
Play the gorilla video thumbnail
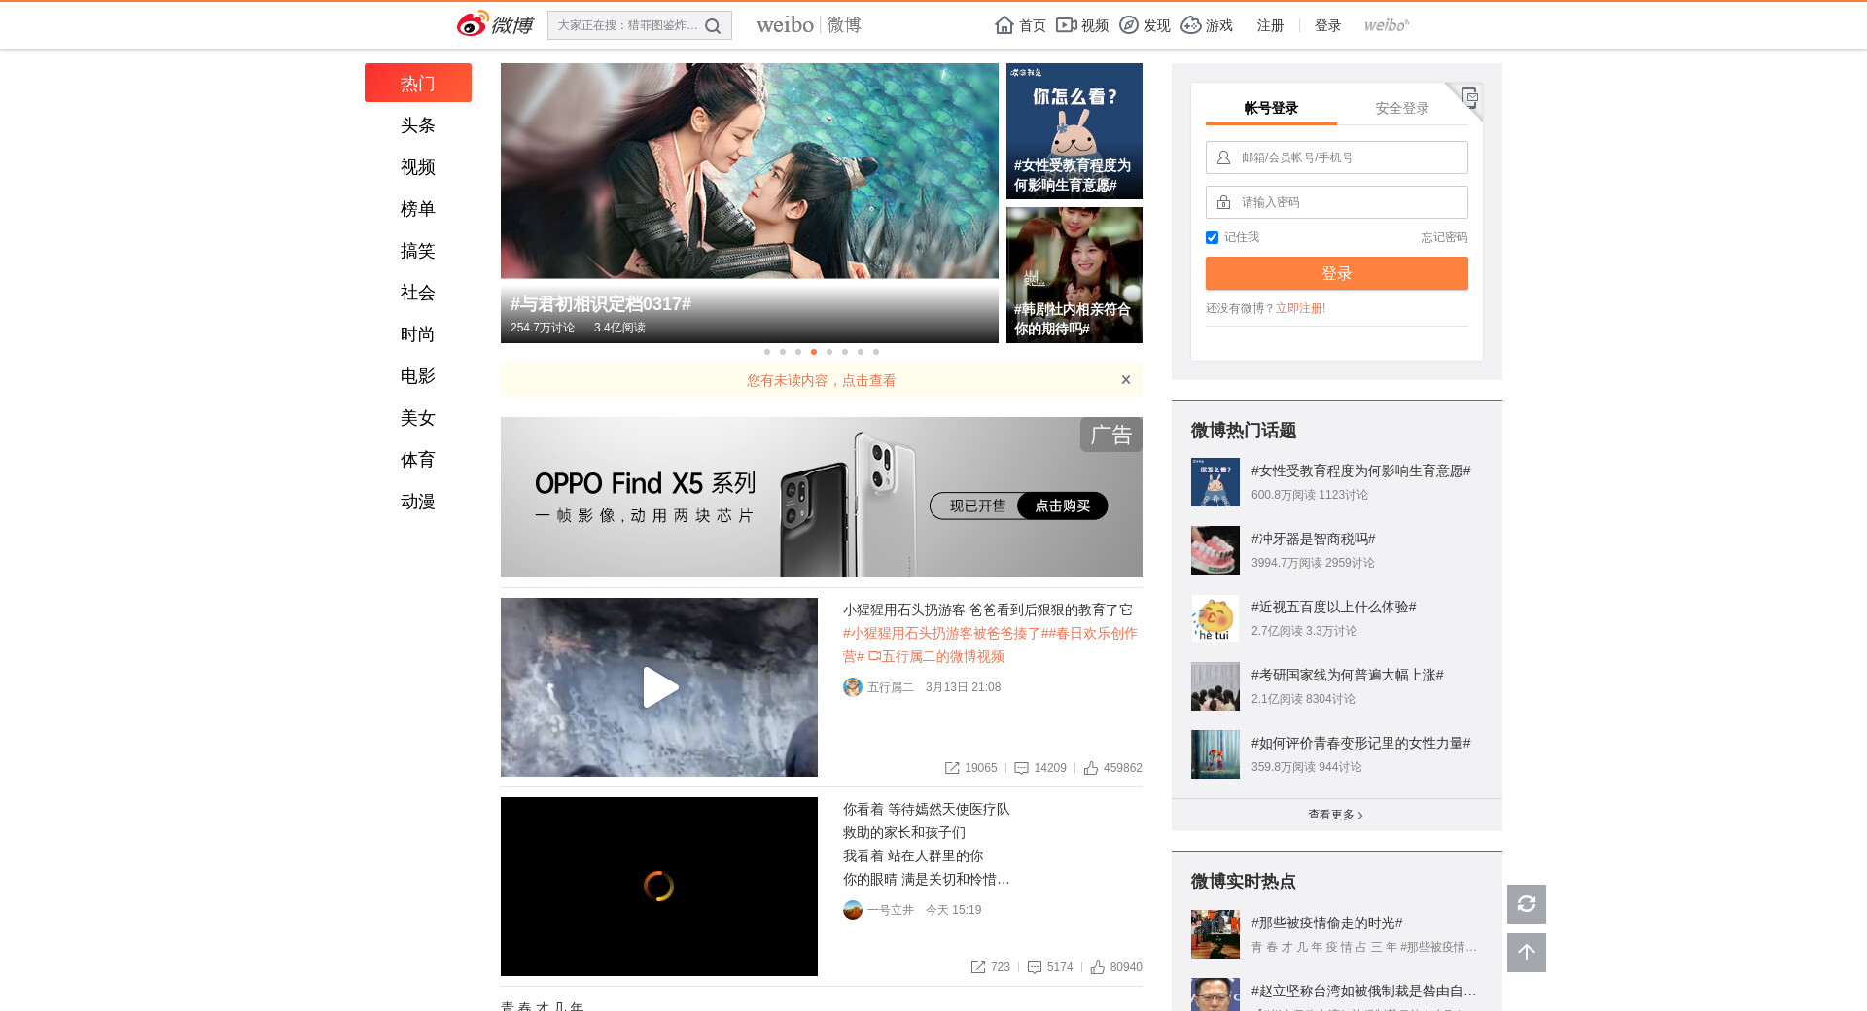pos(659,687)
